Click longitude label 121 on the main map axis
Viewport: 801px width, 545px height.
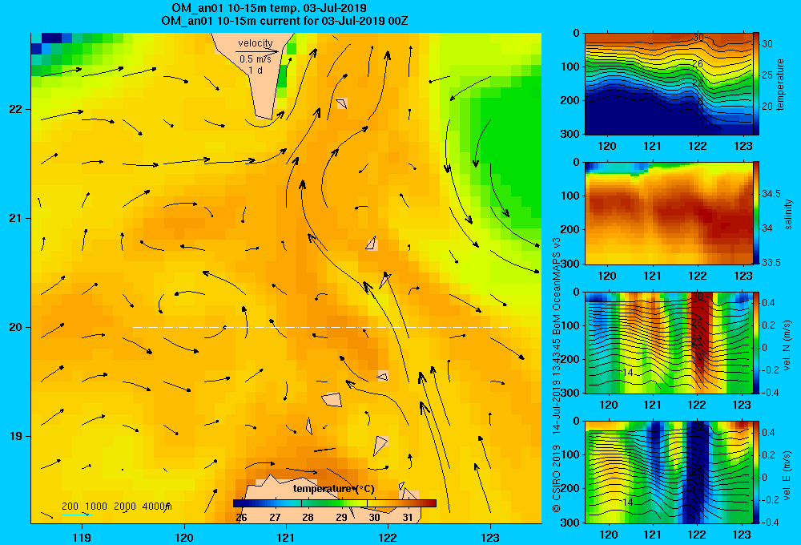pos(286,537)
